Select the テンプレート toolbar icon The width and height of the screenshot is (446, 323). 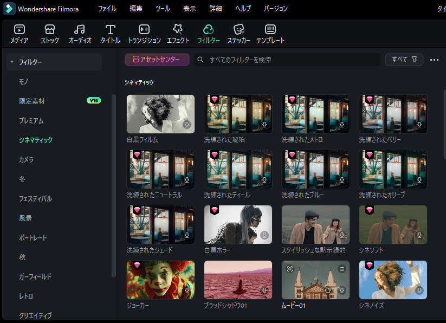pyautogui.click(x=270, y=30)
